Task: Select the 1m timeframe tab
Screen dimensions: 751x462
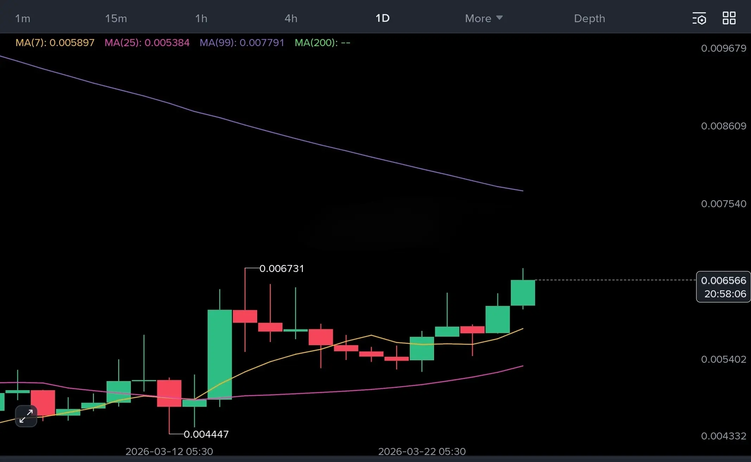Action: point(23,18)
